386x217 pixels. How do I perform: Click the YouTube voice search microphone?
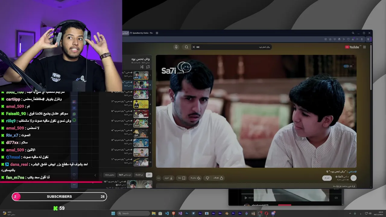(x=176, y=47)
